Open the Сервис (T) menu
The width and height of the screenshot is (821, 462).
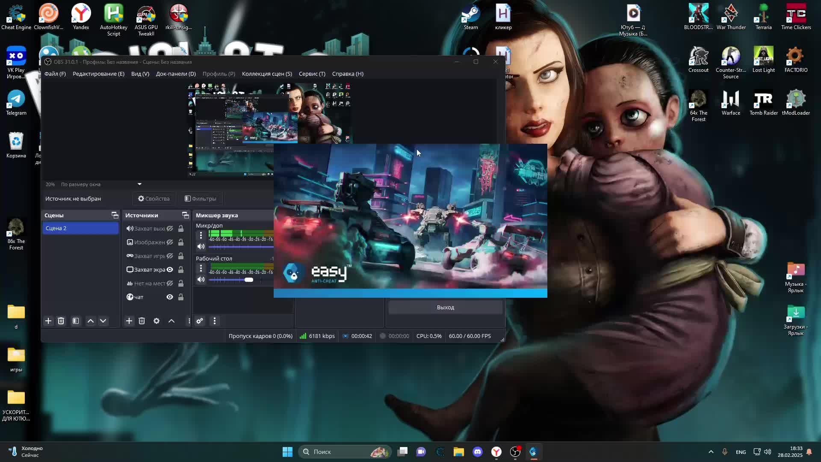tap(312, 74)
